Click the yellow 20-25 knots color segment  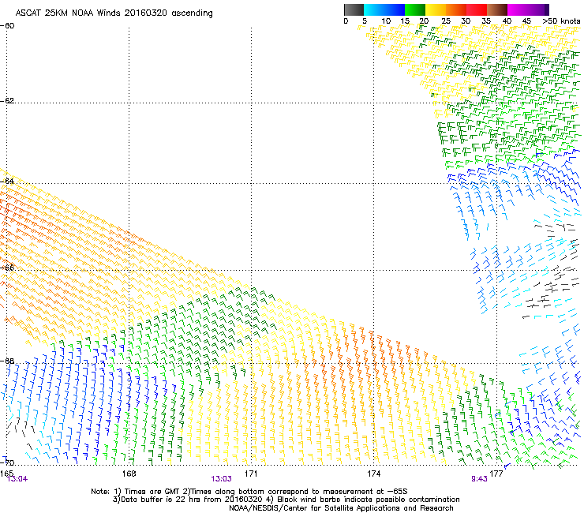(435, 9)
